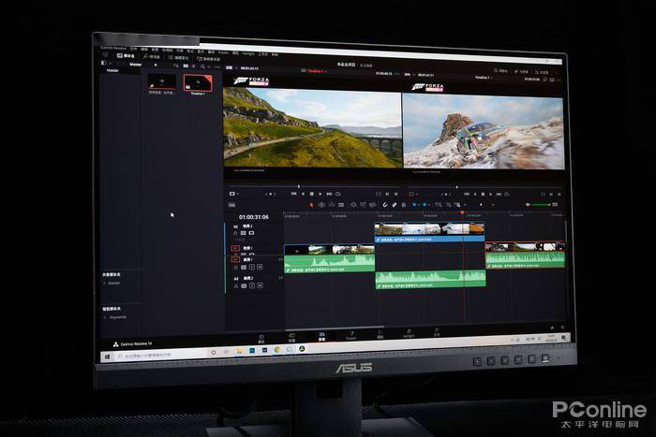
Task: Open the DaVinci Resolve application menu
Action: (113, 48)
